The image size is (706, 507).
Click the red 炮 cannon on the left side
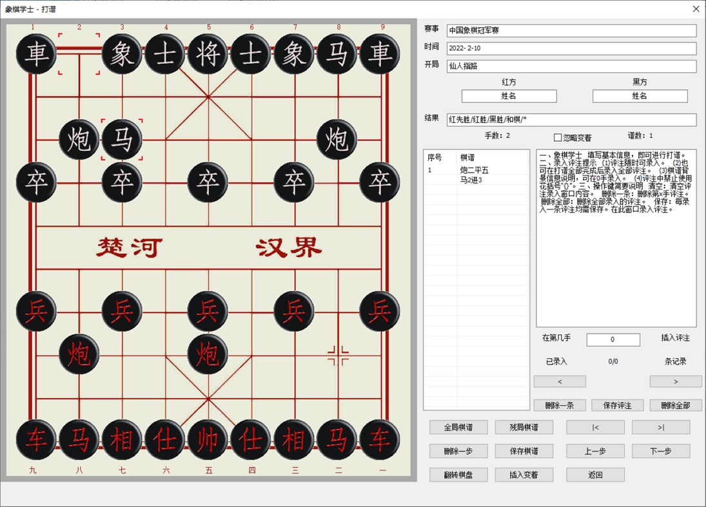click(79, 354)
